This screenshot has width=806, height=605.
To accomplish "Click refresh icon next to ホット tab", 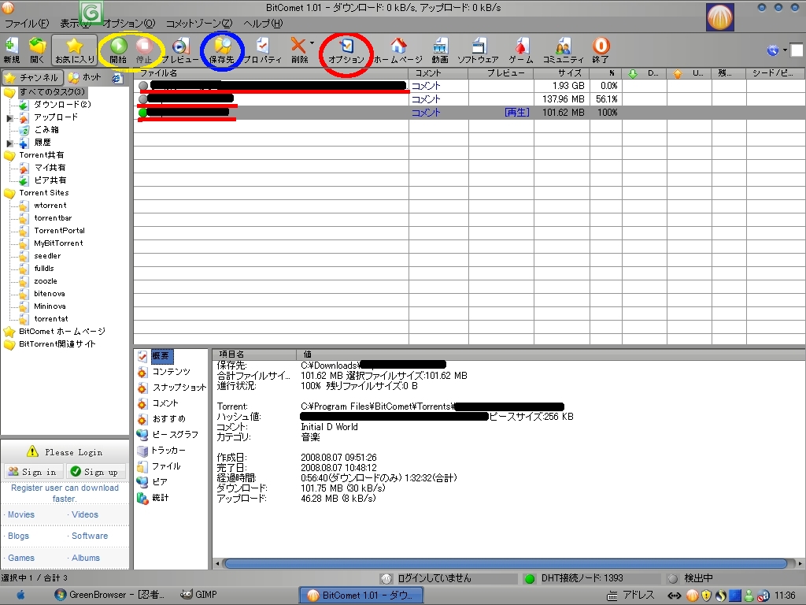I will click(117, 78).
